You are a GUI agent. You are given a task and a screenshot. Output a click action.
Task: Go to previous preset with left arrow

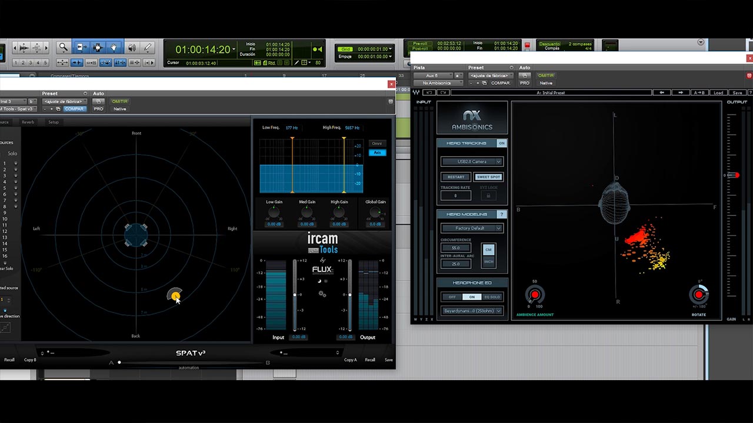click(x=662, y=92)
